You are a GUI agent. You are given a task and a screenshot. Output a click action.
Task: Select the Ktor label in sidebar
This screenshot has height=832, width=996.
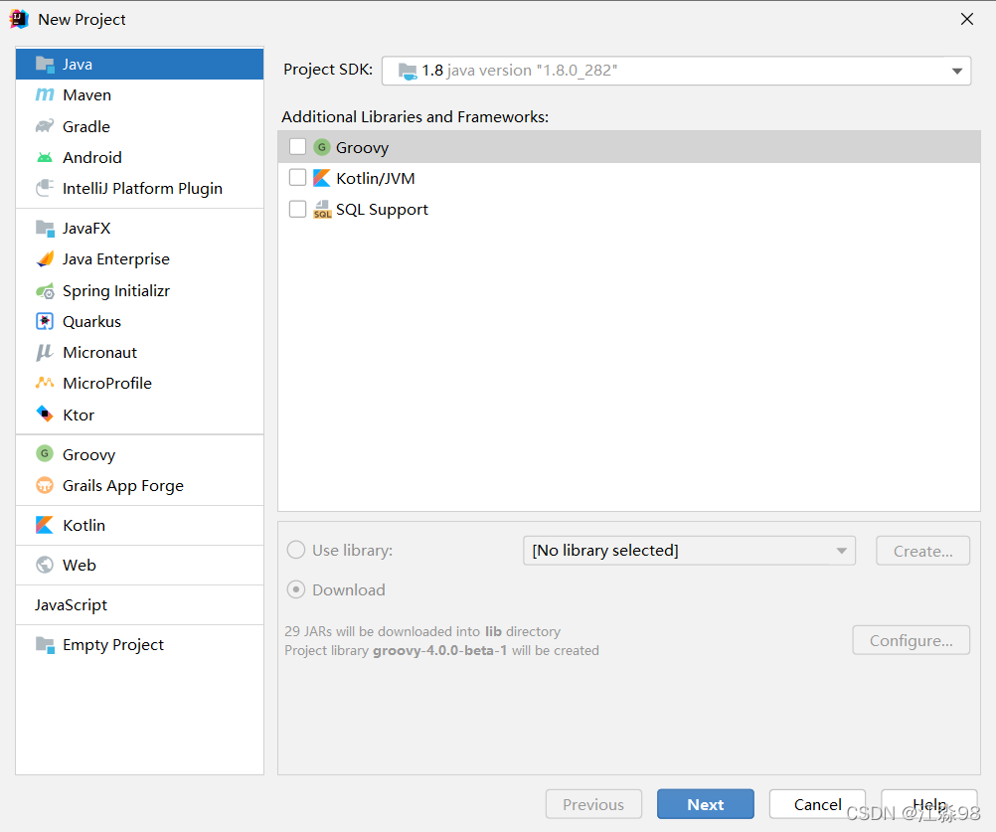[x=79, y=416]
